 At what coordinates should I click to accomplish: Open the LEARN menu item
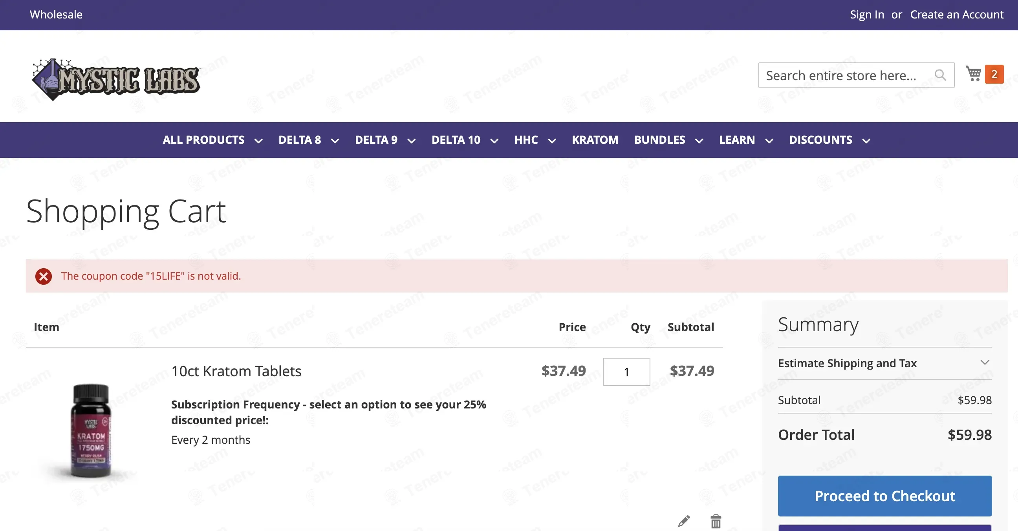(737, 140)
